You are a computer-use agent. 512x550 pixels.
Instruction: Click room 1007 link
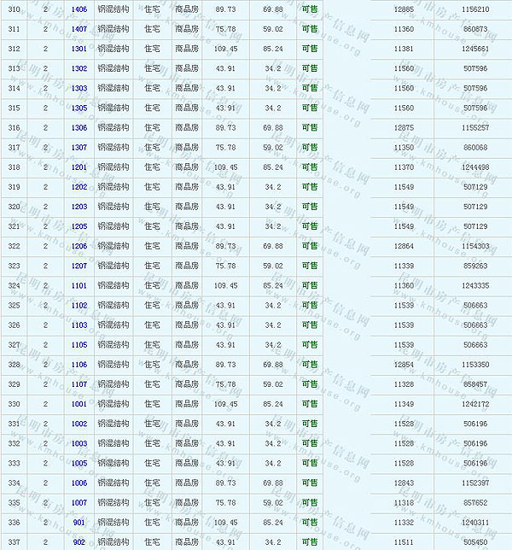pyautogui.click(x=79, y=503)
